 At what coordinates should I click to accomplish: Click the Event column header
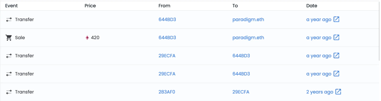11,6
